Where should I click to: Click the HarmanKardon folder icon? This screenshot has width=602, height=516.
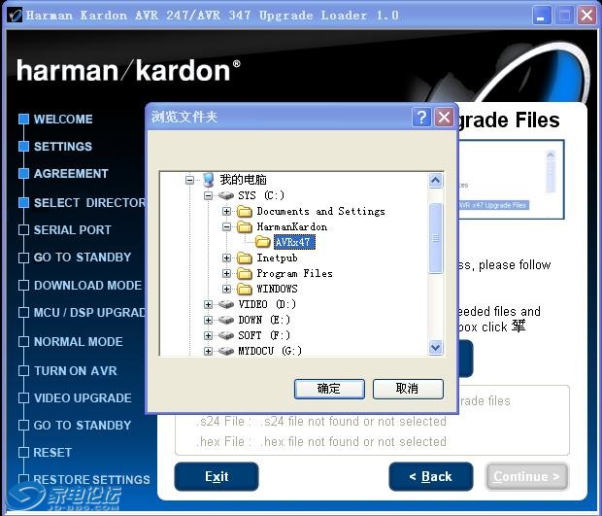245,226
